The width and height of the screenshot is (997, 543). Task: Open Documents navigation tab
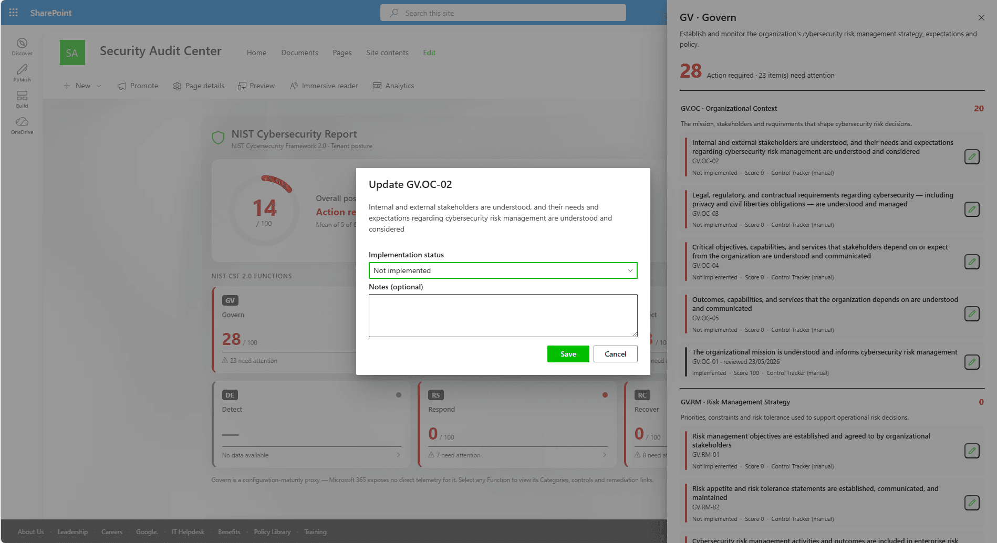coord(299,53)
